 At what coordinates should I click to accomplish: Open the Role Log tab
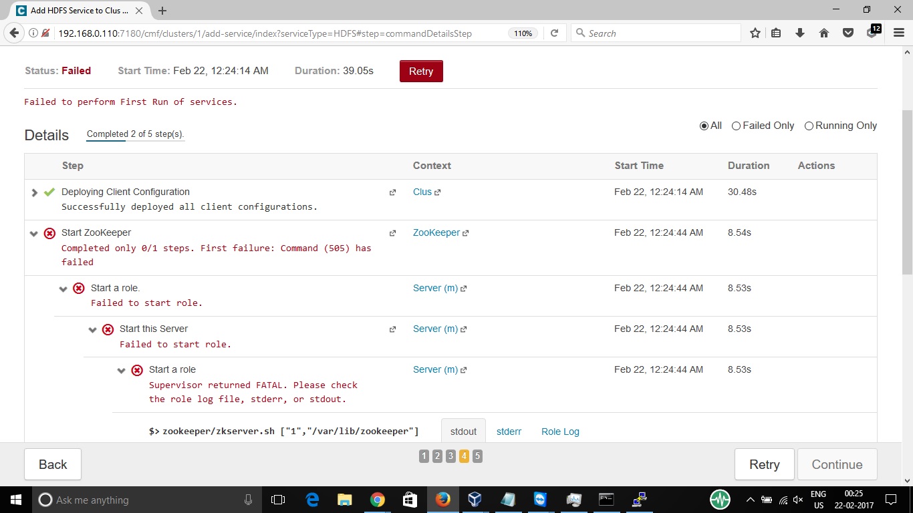(x=560, y=432)
